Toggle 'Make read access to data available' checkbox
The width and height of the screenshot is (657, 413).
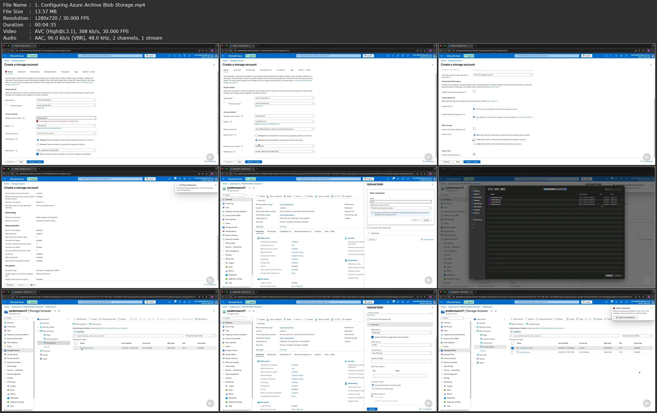click(38, 154)
